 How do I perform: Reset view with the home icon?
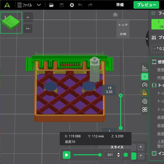[x=115, y=15]
